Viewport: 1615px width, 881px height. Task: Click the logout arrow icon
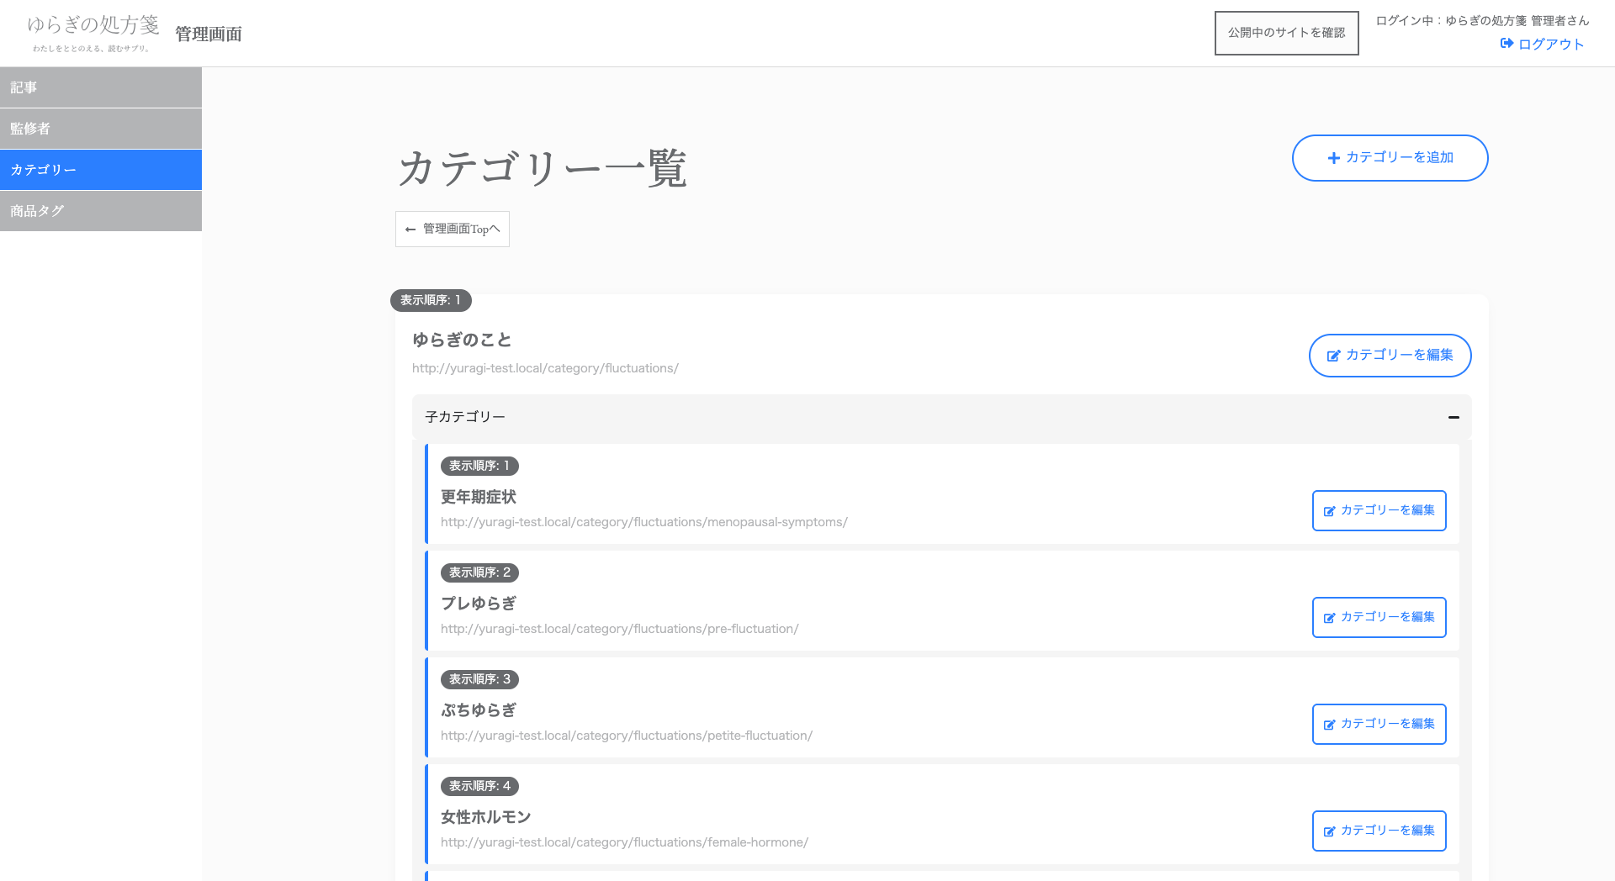[x=1506, y=44]
